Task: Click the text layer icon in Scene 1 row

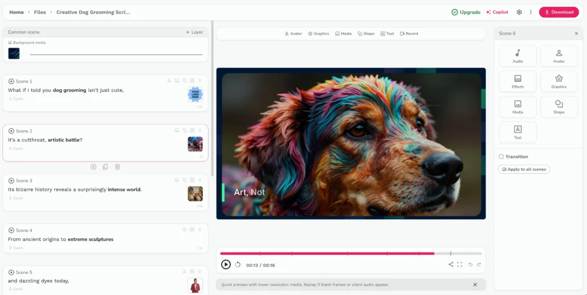Action: pyautogui.click(x=192, y=80)
